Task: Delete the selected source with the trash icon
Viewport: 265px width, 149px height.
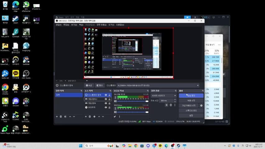Action: coord(90,116)
